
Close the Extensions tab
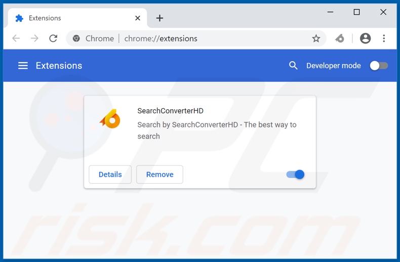[x=138, y=18]
